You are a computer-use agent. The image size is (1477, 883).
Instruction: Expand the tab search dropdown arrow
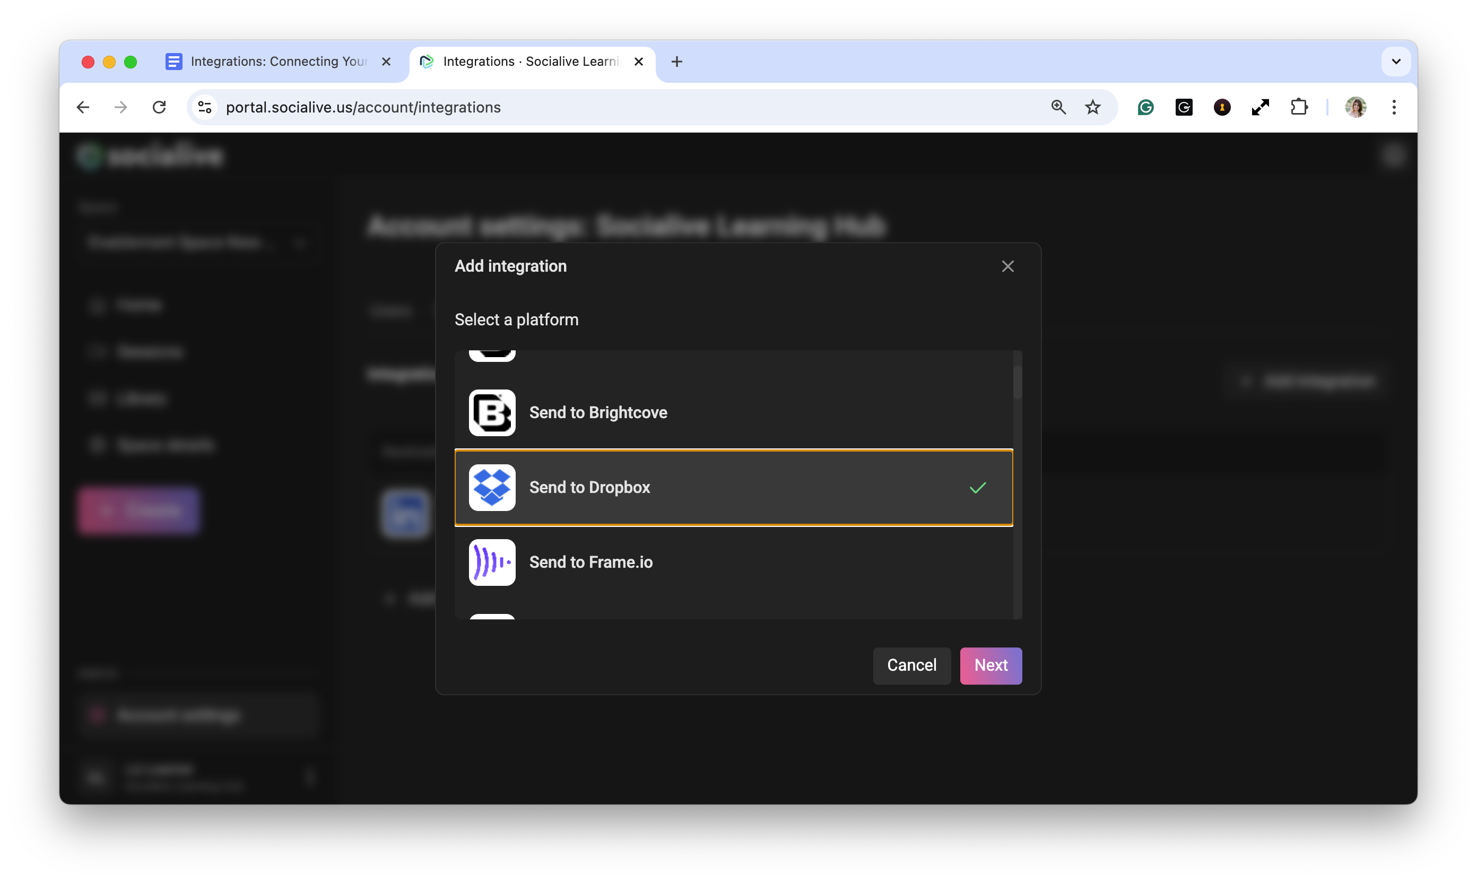click(x=1395, y=61)
